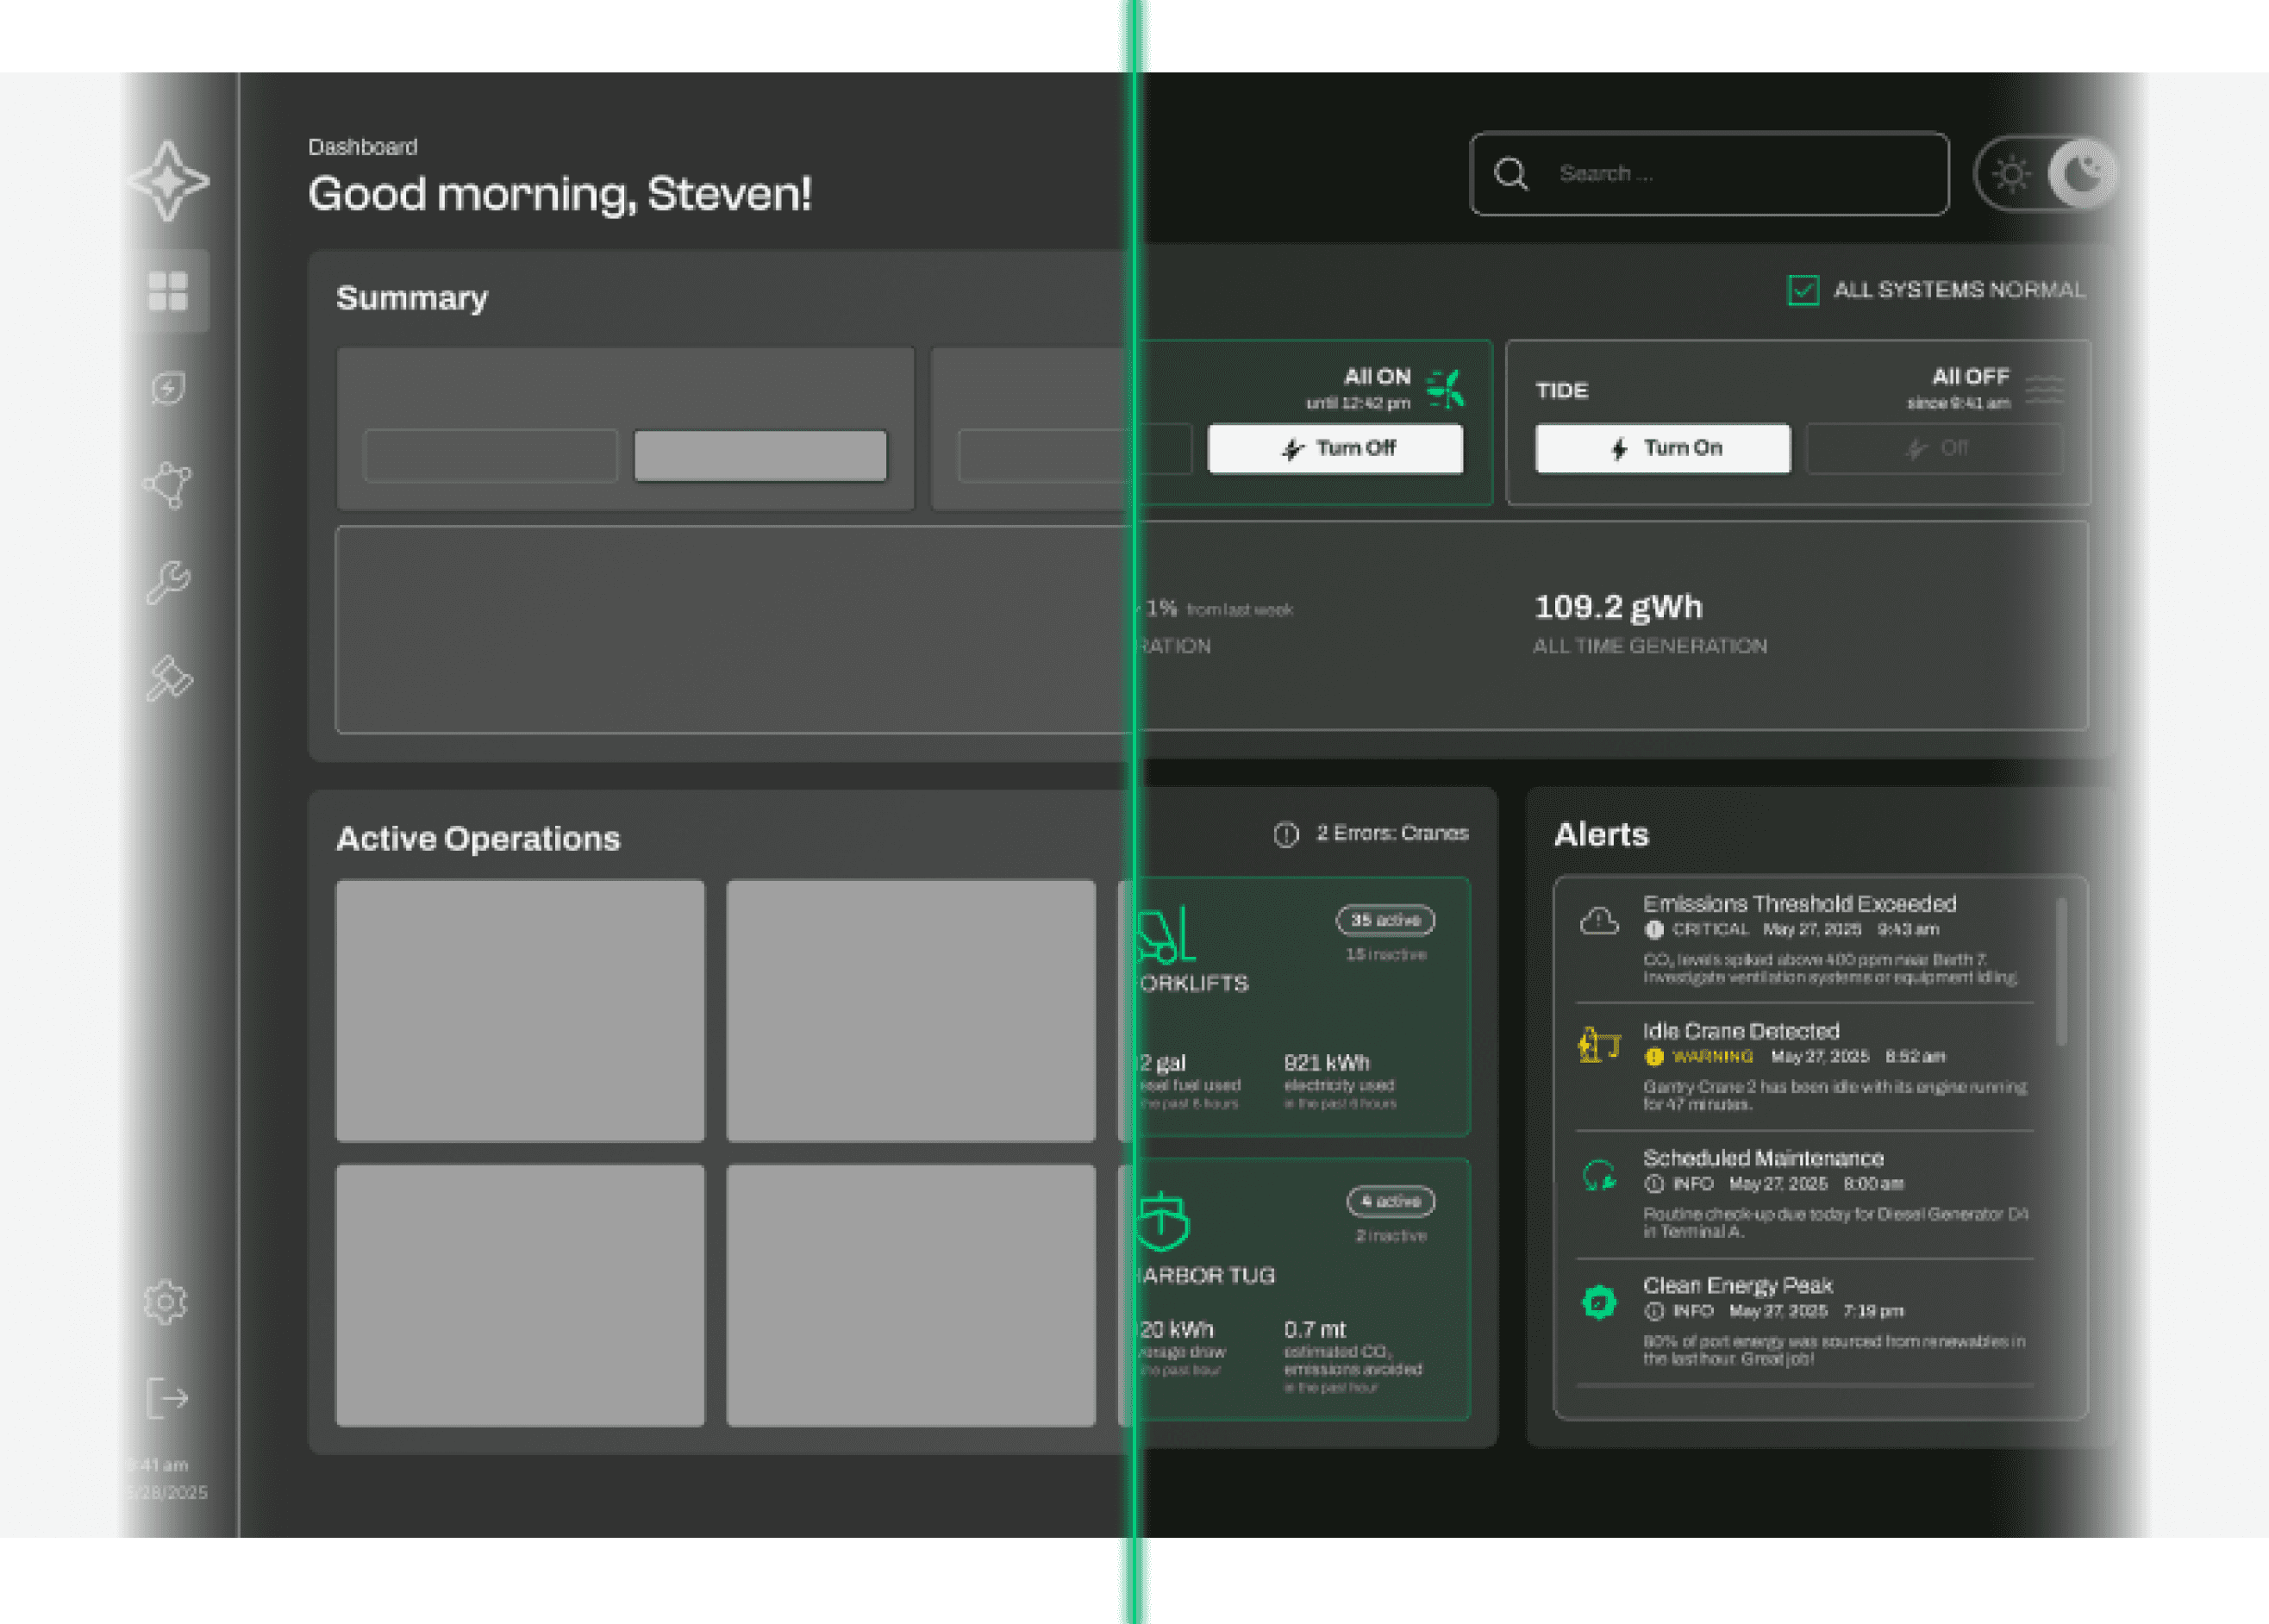
Task: Click the gavel sidebar icon
Action: click(x=168, y=679)
